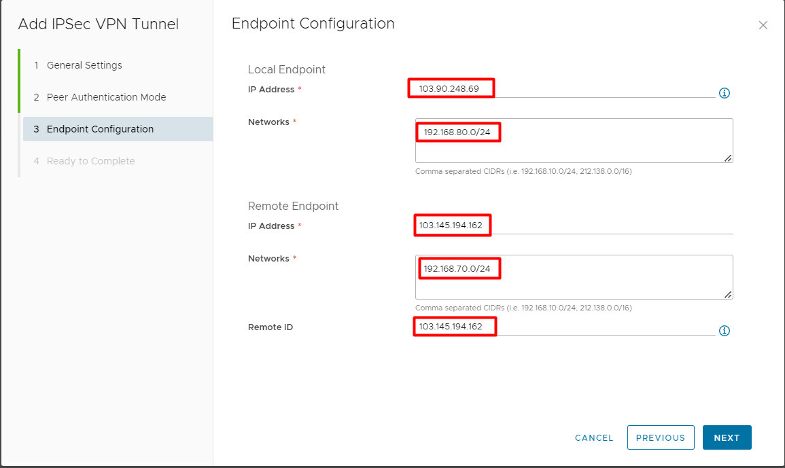Viewport: 785px width, 468px height.
Task: Click inside the Remote Networks text area
Action: coord(574,277)
